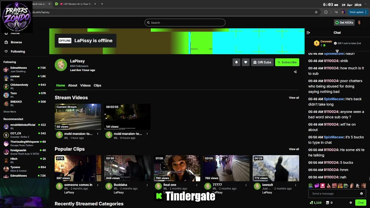Switch to the About tab
The image size is (370, 208).
[73, 86]
